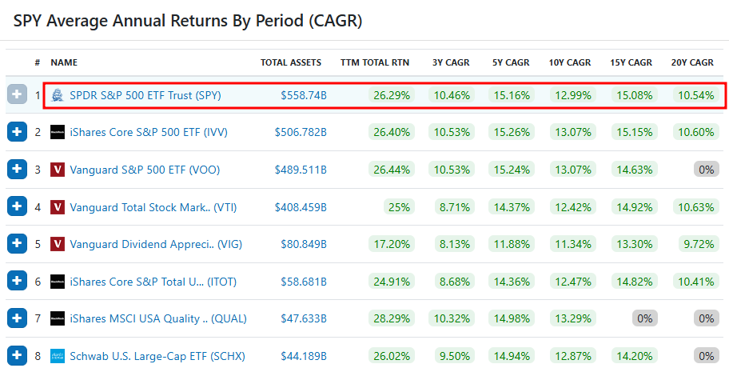
Task: Click VOO 15Y CAGR value 14.63%
Action: point(634,170)
